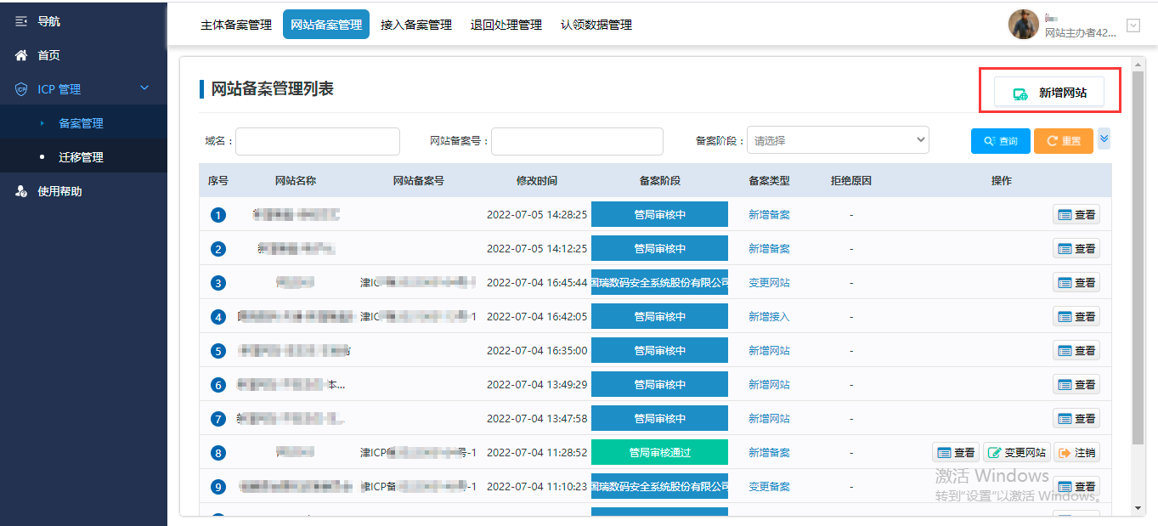This screenshot has width=1158, height=526.
Task: Click the user avatar picture
Action: pyautogui.click(x=1023, y=25)
